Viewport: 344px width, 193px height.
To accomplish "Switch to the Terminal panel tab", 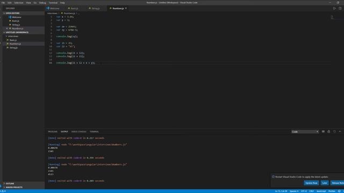I will [94, 132].
